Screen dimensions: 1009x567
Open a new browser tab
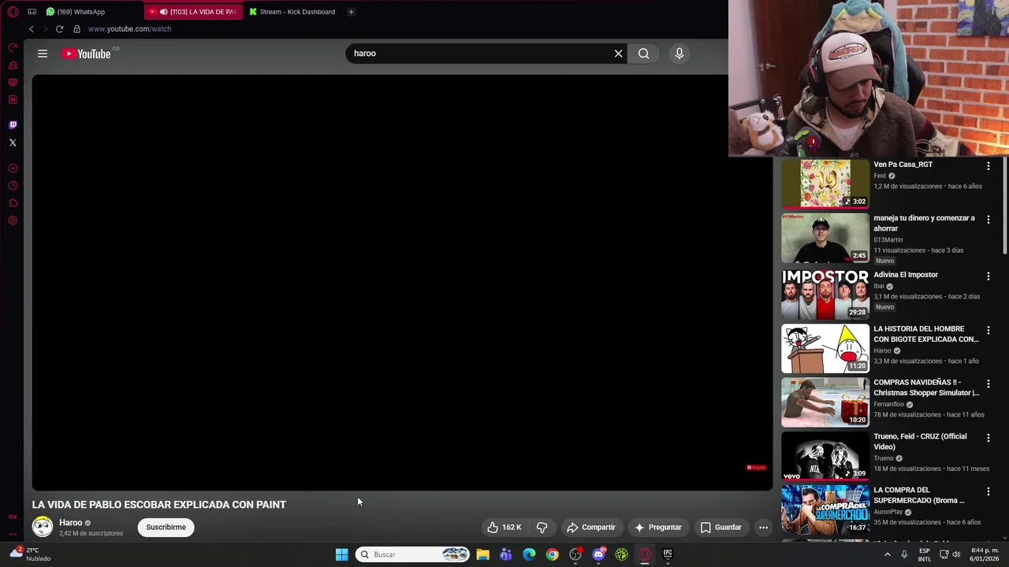[351, 12]
